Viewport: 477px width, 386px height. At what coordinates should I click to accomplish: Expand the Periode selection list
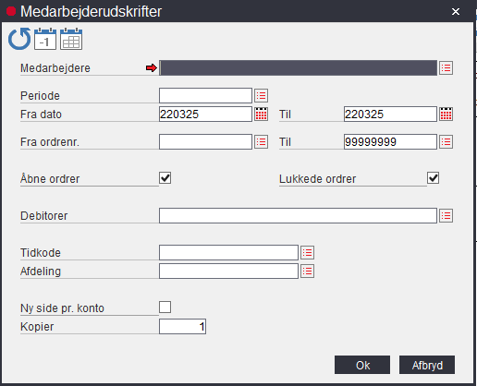pos(261,95)
